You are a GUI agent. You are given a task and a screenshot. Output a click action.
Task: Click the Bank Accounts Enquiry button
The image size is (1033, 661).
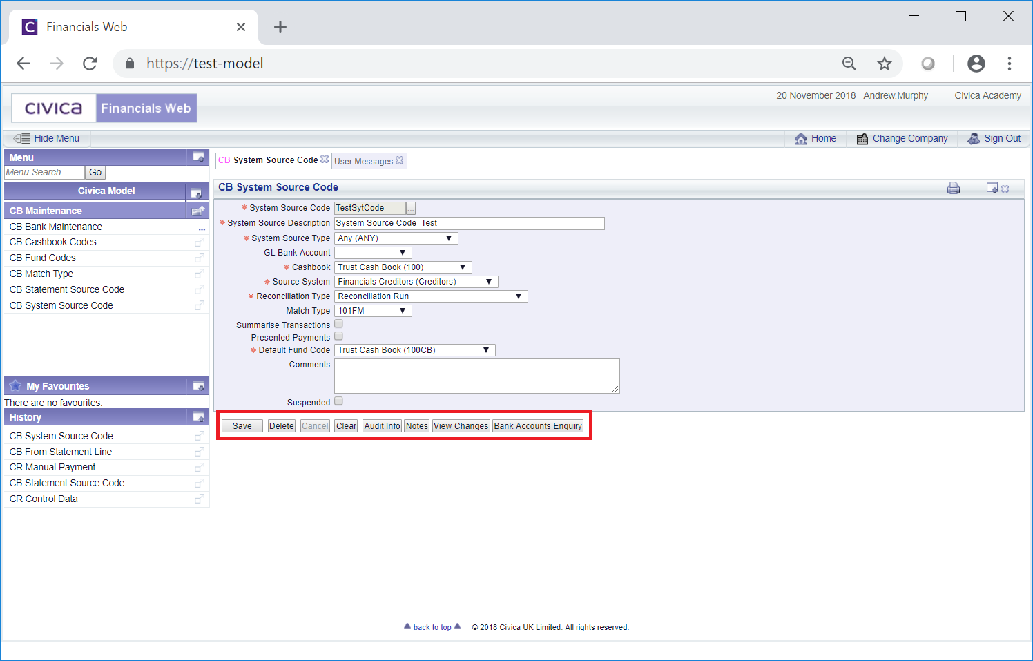tap(538, 426)
